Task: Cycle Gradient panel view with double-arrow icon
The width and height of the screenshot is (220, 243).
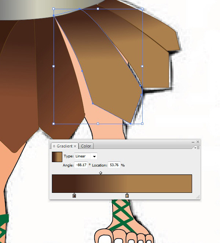Action: point(54,146)
